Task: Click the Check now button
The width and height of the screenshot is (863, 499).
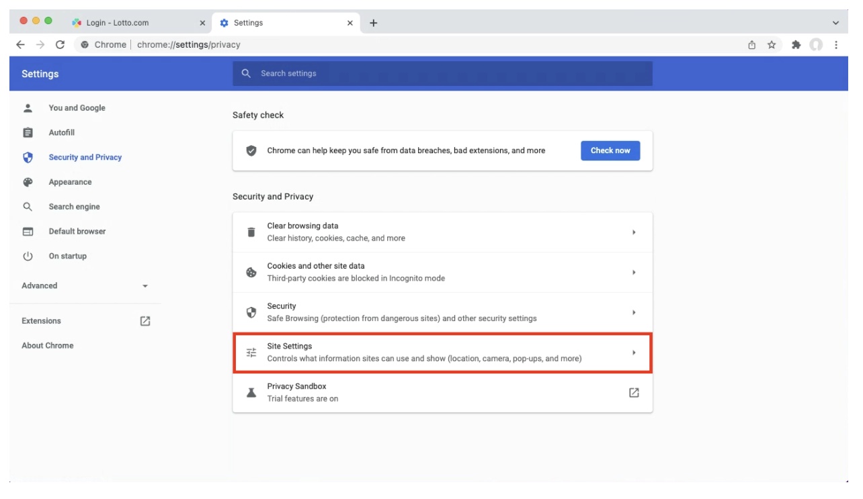Action: (610, 150)
